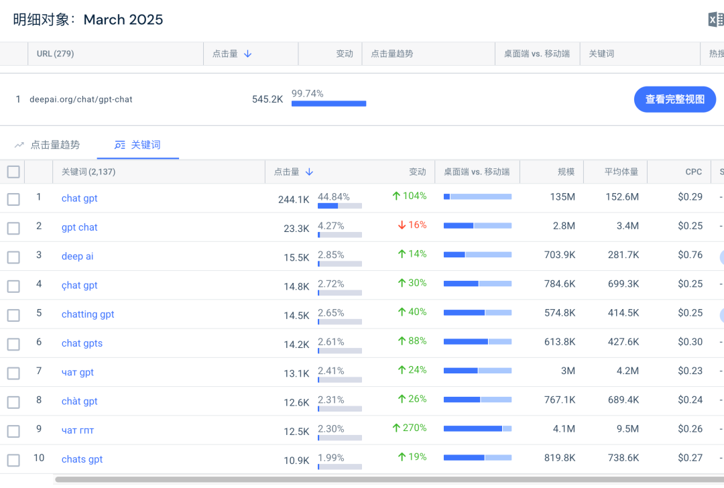Export the table via the Excel icon
Viewport: 724px width, 488px height.
tap(716, 20)
